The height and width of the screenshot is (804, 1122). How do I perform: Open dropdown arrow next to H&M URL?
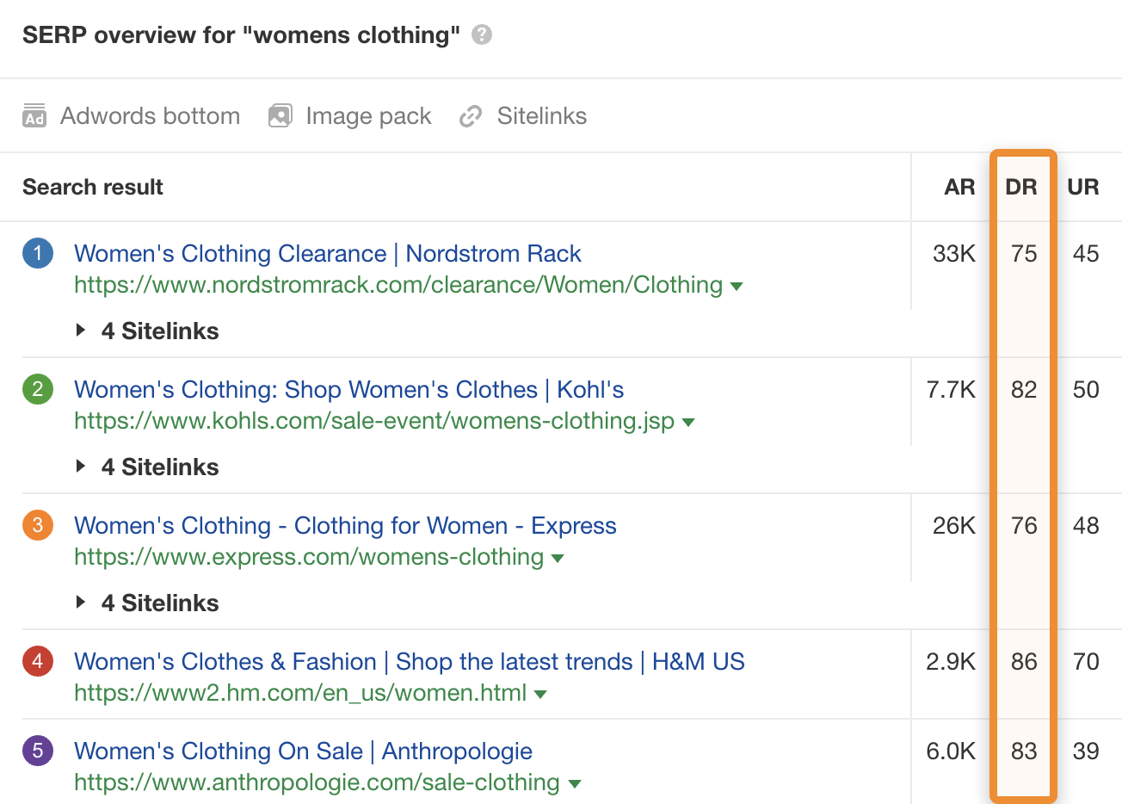tap(540, 694)
